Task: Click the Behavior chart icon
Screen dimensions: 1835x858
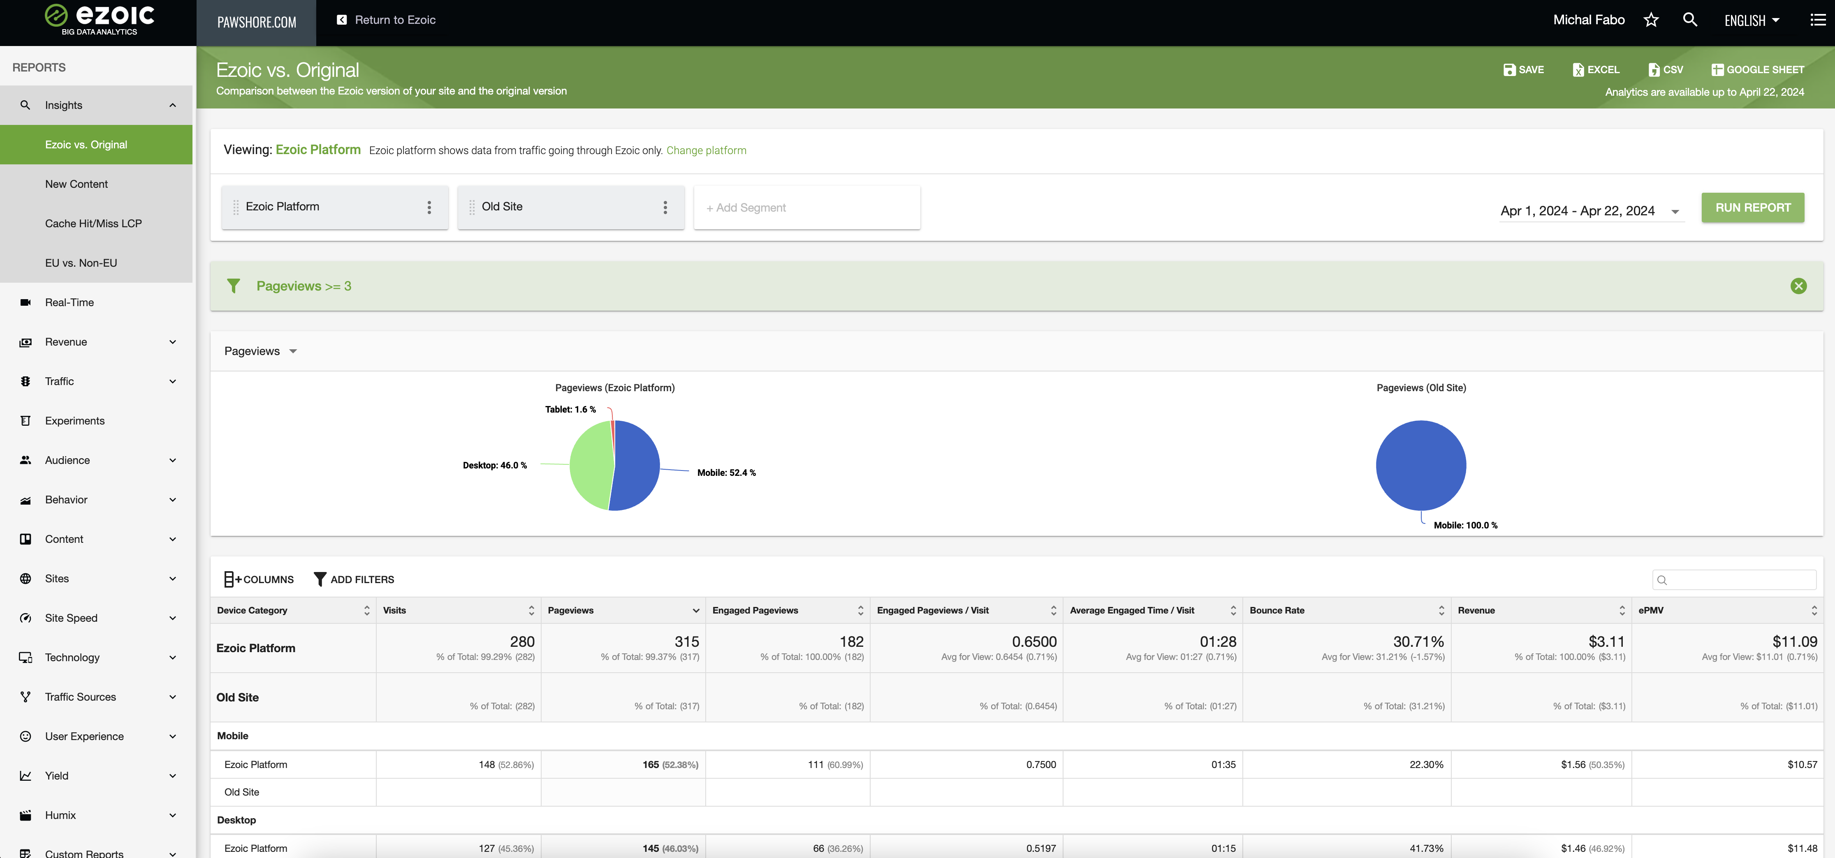Action: [x=25, y=500]
